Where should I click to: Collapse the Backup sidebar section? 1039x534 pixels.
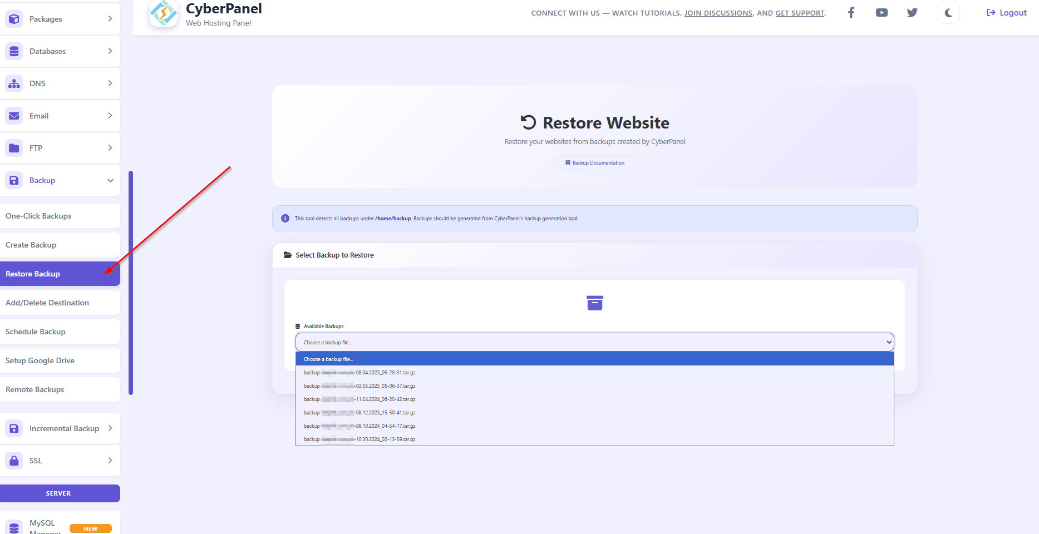coord(110,180)
